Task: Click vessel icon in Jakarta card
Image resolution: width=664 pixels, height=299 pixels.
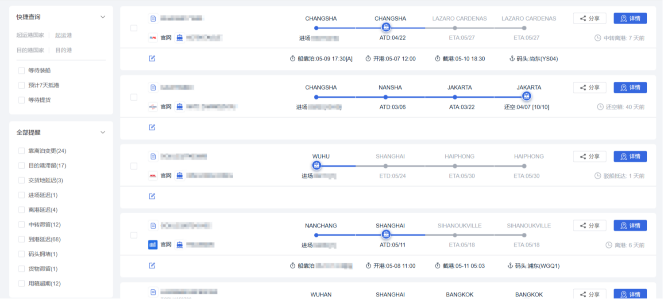Action: pos(179,107)
